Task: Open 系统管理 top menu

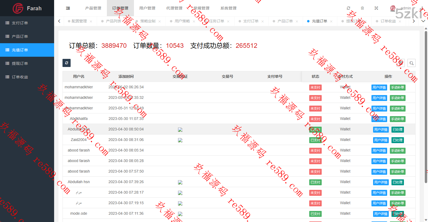Action: click(228, 8)
